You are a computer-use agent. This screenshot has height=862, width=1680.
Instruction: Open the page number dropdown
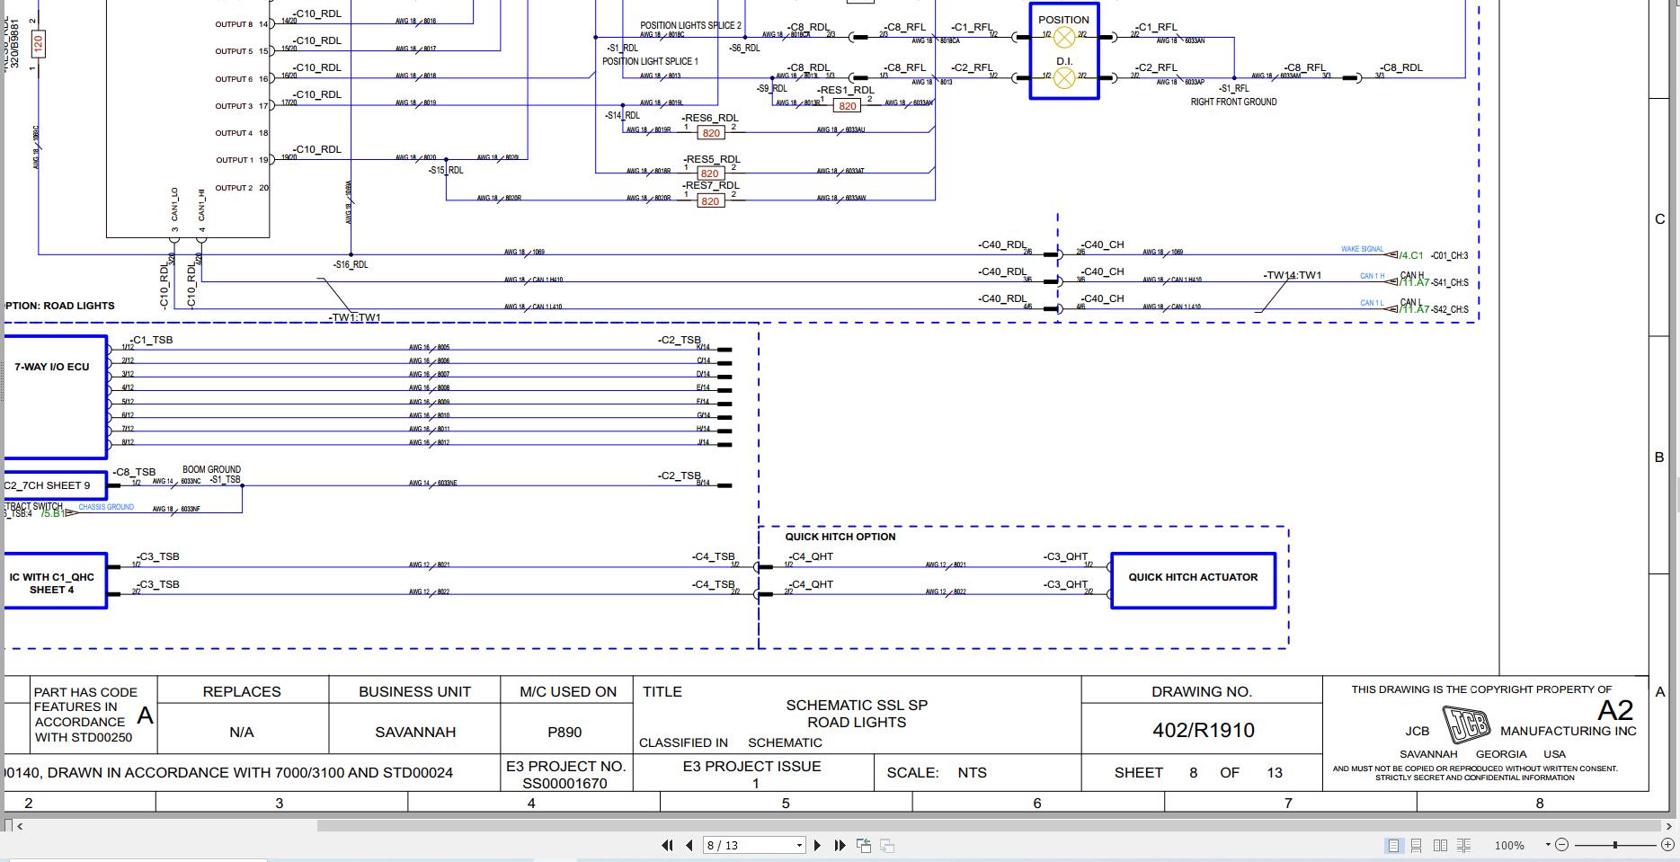[x=797, y=845]
